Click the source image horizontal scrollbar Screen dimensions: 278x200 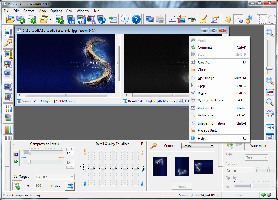click(66, 95)
